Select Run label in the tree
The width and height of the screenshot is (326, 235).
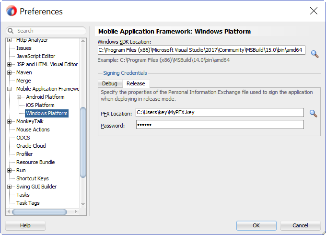point(21,170)
